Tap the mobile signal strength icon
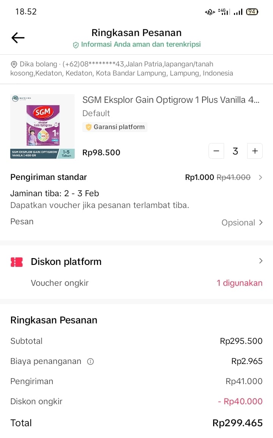This screenshot has width=273, height=438. pyautogui.click(x=238, y=12)
